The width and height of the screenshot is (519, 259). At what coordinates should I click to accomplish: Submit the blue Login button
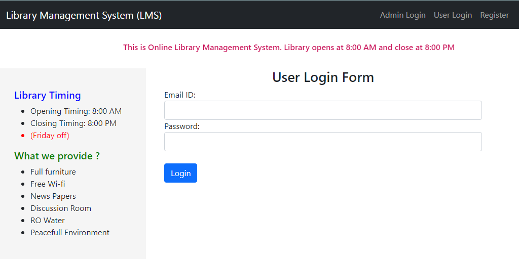(x=181, y=173)
